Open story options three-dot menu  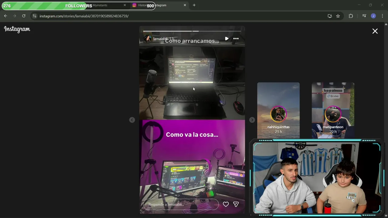[x=236, y=38]
